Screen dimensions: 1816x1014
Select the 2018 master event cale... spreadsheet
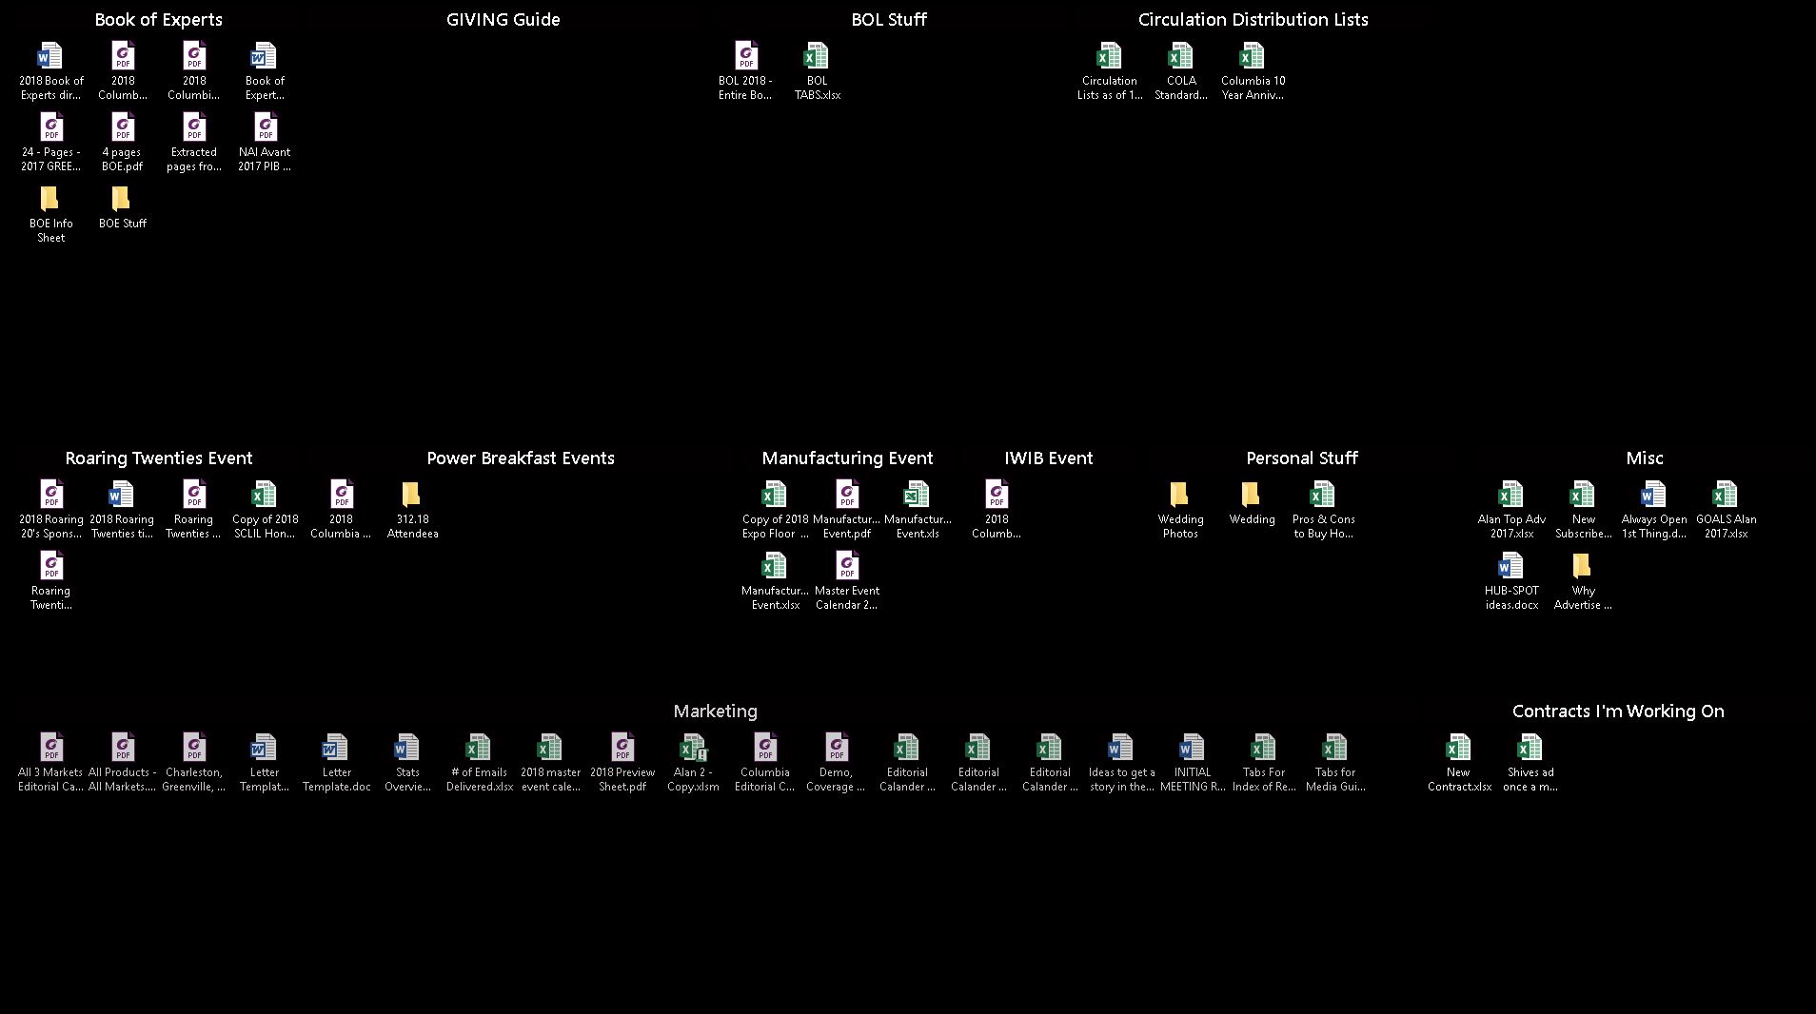pos(550,762)
